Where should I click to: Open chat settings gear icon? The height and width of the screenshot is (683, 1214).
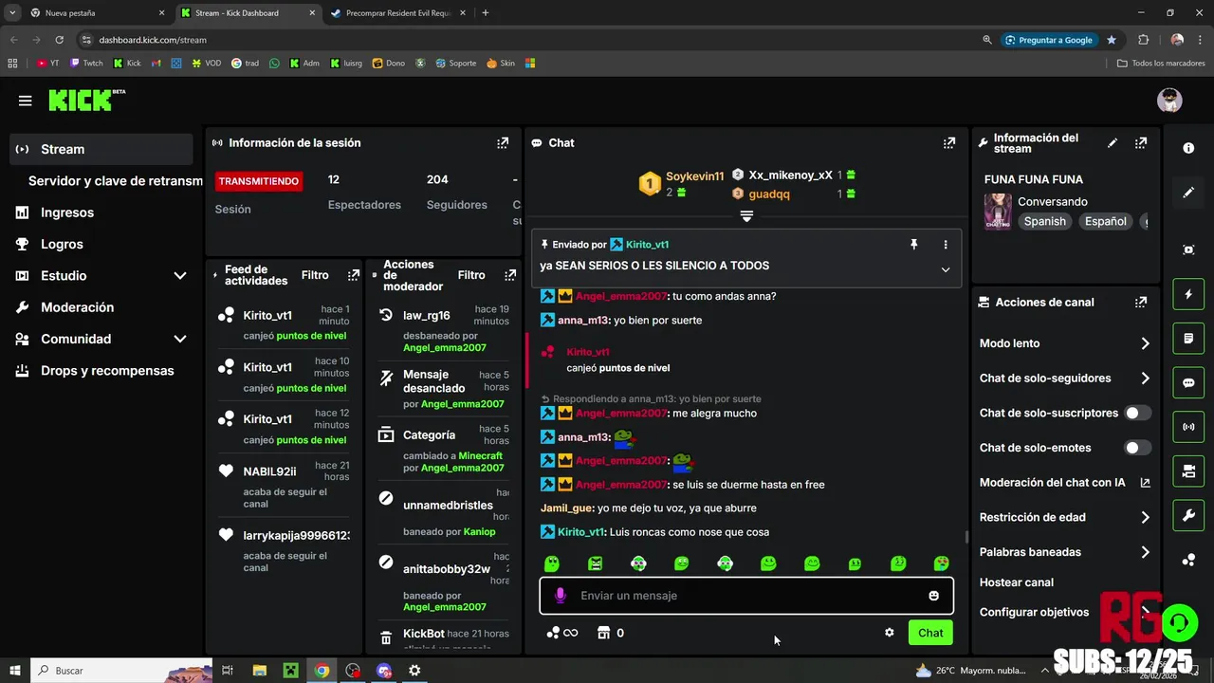pos(890,633)
